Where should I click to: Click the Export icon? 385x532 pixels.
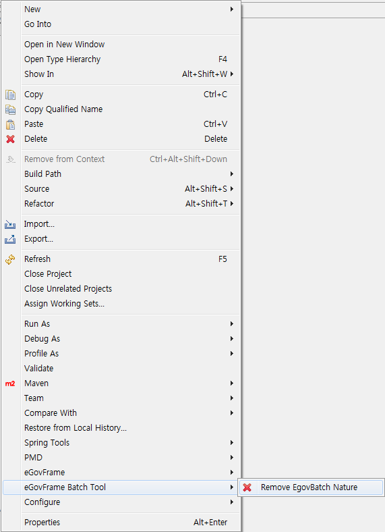pos(10,239)
